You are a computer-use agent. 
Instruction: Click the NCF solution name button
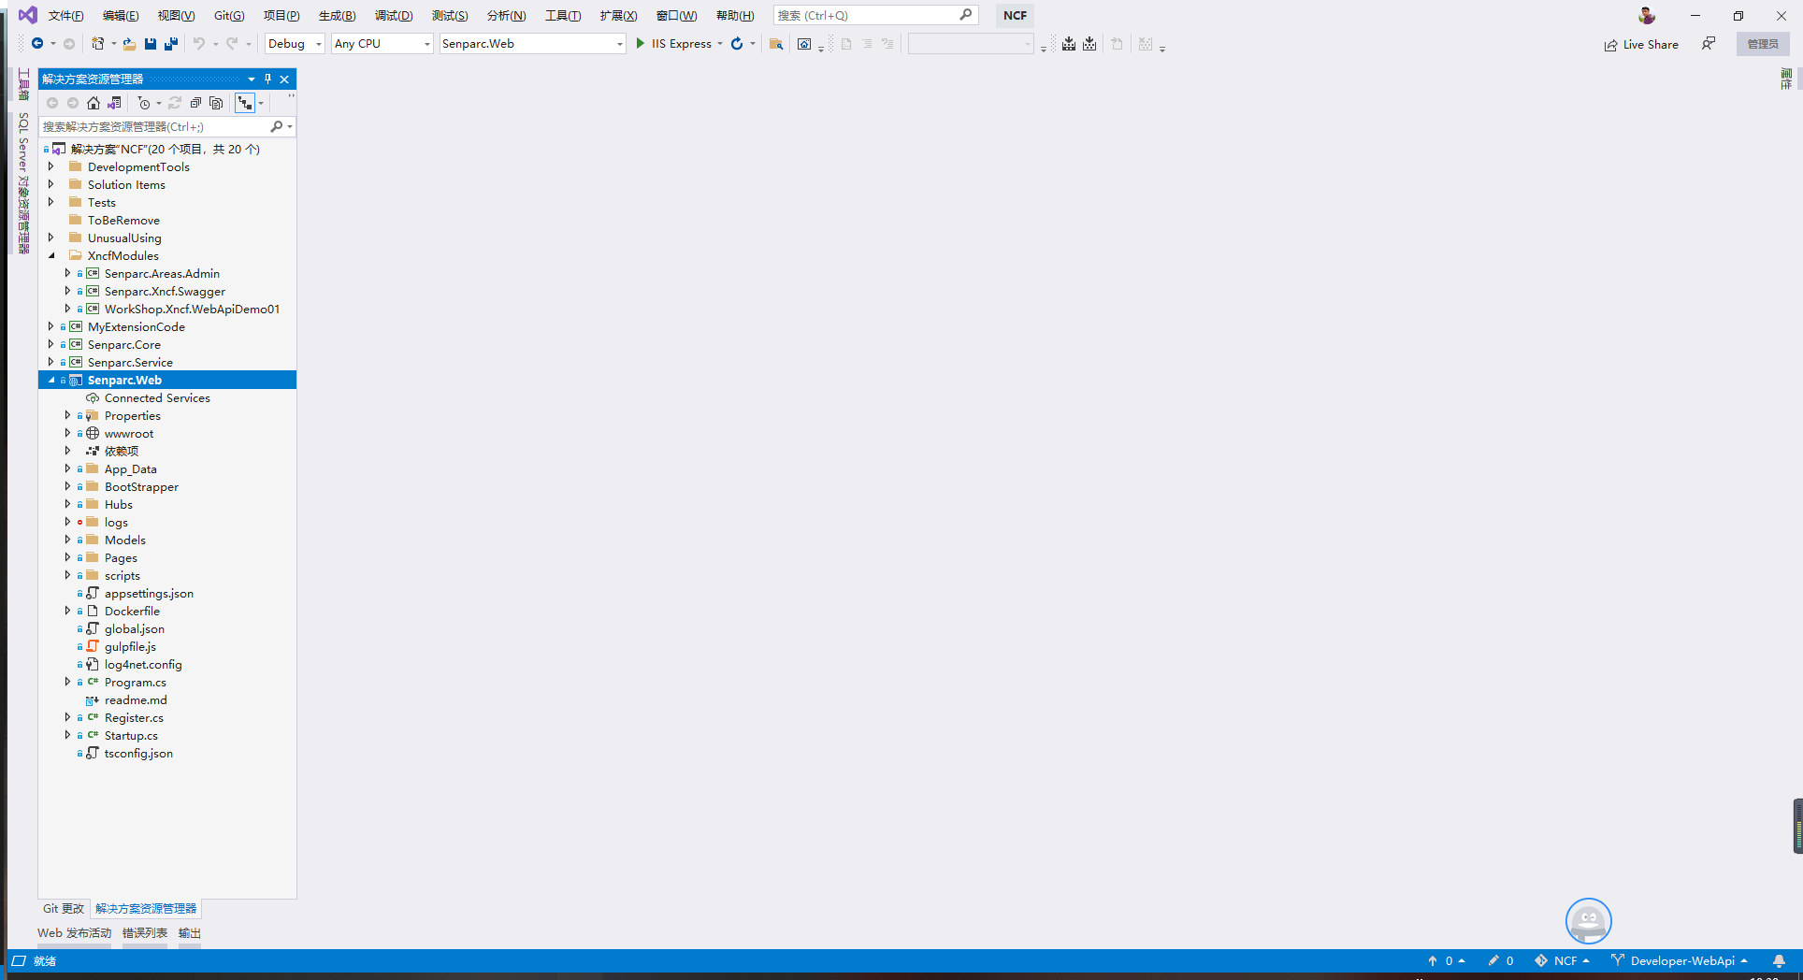click(1015, 15)
